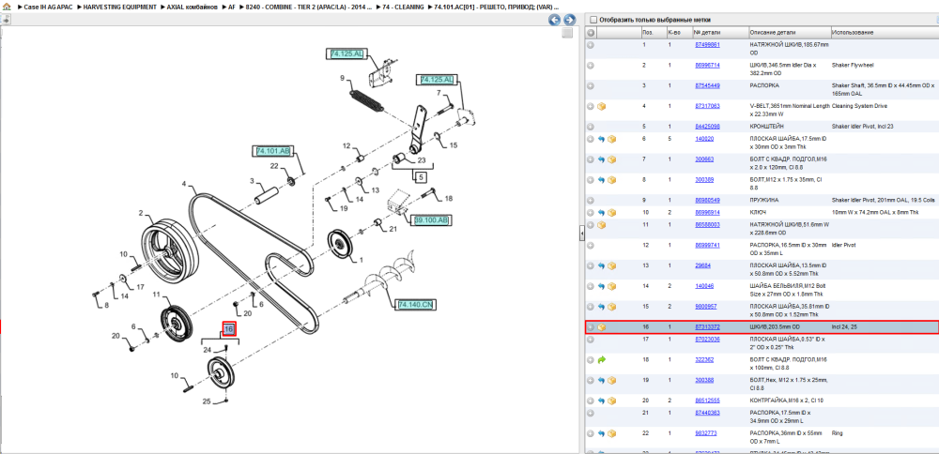Open 'Case IH AG APAC' breadcrumb

click(x=47, y=7)
